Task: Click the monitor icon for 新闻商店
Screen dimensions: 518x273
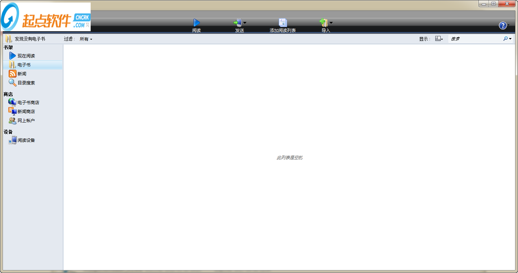Action: (x=13, y=111)
